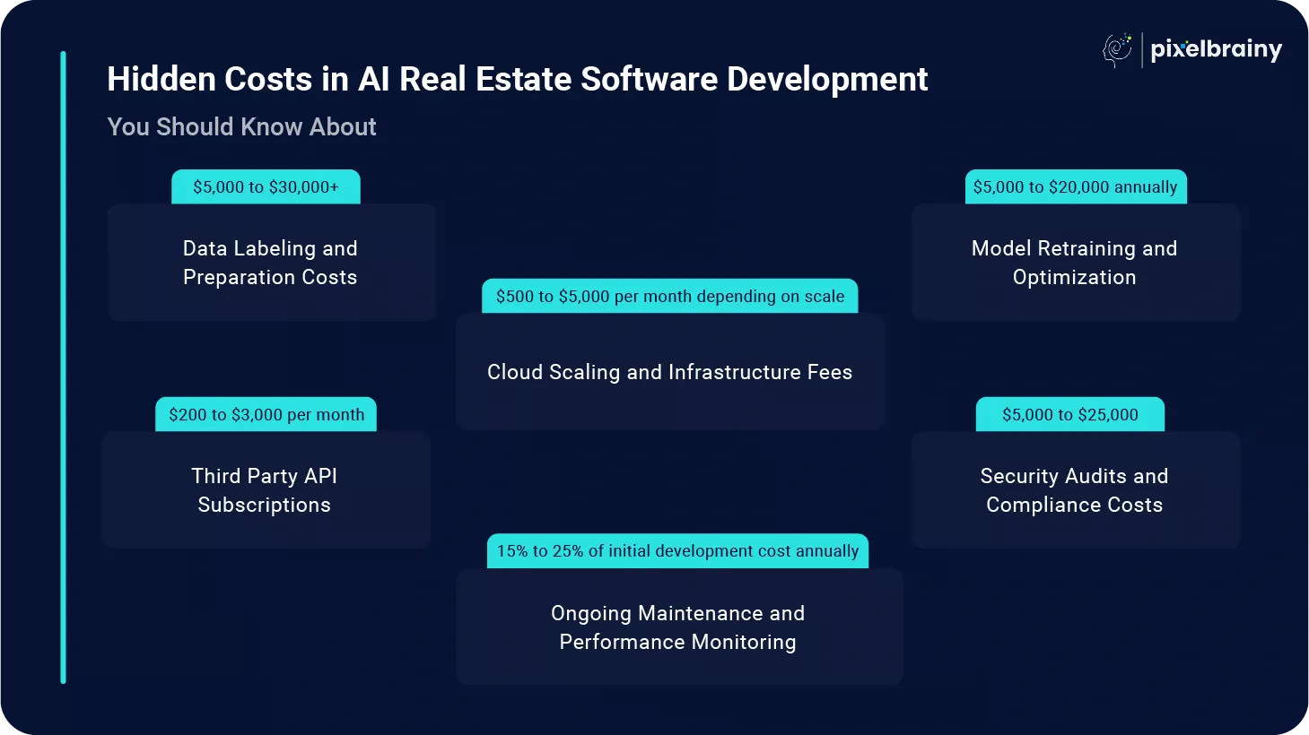This screenshot has width=1309, height=735.
Task: Select the "$5,000 to $25,000" price tag
Action: (x=1069, y=415)
